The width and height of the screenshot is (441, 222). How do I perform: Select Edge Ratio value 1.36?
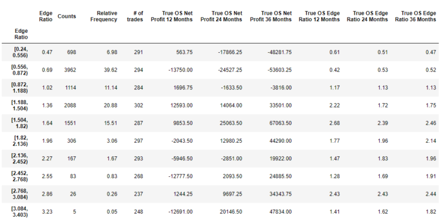tap(47, 105)
